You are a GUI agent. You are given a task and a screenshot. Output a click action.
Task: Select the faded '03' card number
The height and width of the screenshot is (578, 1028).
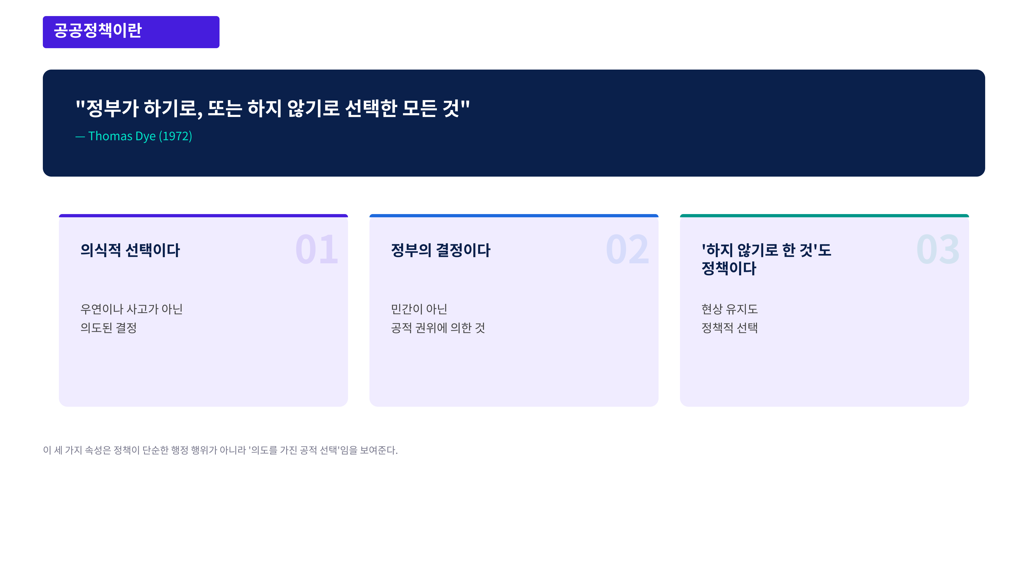tap(938, 250)
